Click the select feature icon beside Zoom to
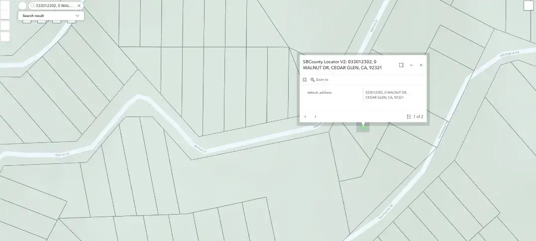The height and width of the screenshot is (241, 536). [x=305, y=80]
